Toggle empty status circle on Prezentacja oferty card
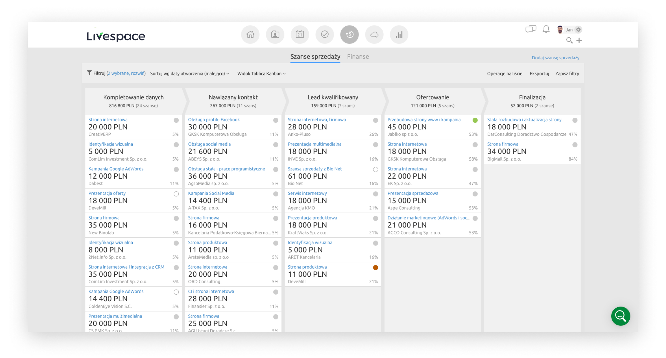This screenshot has width=666, height=358. tap(176, 194)
